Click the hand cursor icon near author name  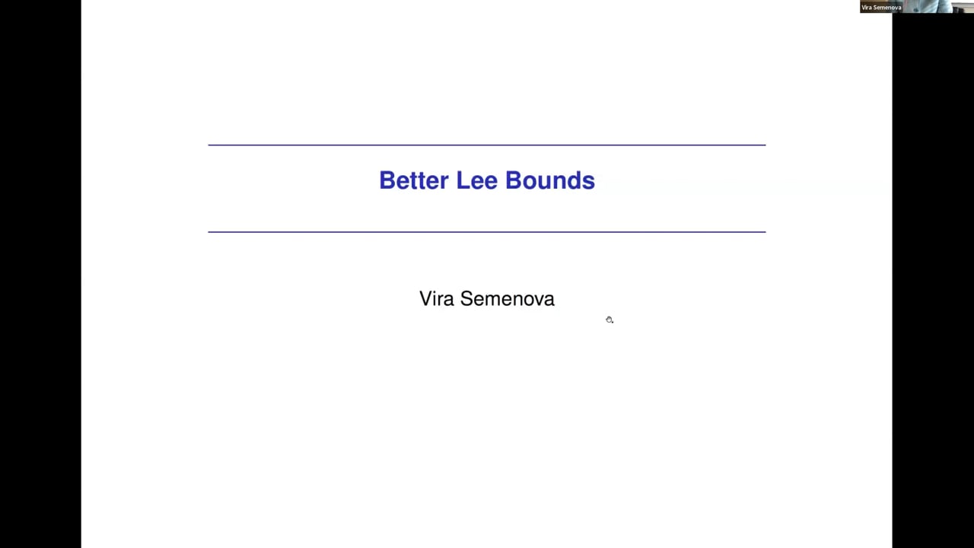click(x=610, y=320)
